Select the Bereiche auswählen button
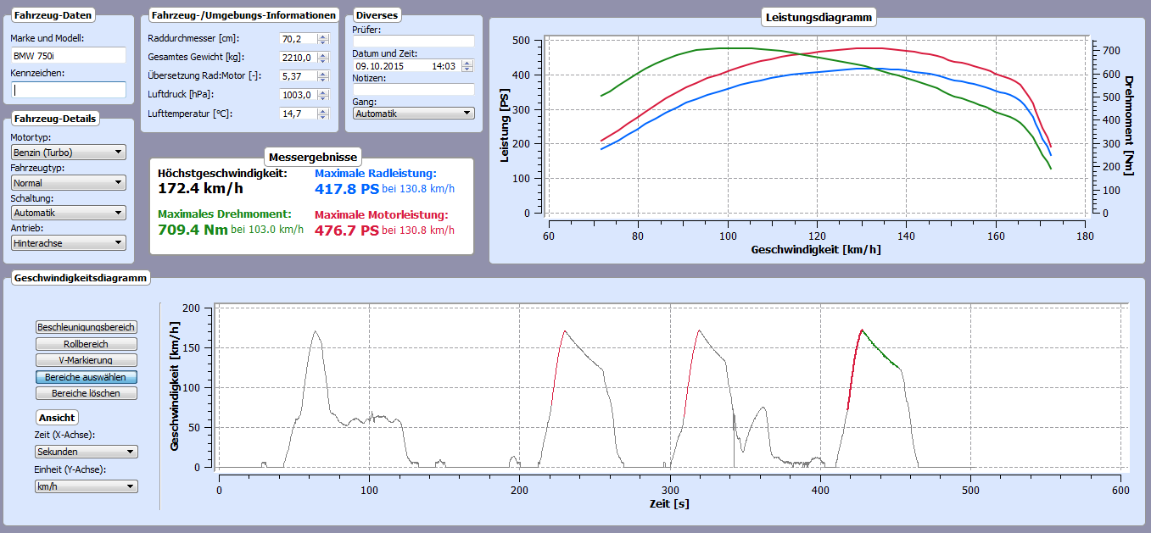This screenshot has width=1151, height=533. [x=86, y=377]
